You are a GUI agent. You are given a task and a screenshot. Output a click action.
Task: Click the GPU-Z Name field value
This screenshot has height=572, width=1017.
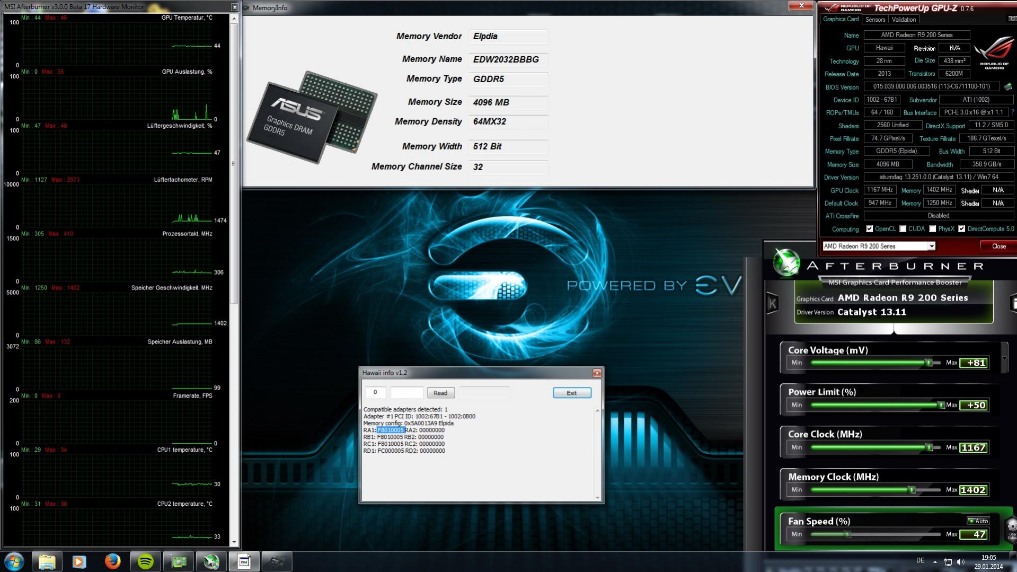[x=916, y=35]
